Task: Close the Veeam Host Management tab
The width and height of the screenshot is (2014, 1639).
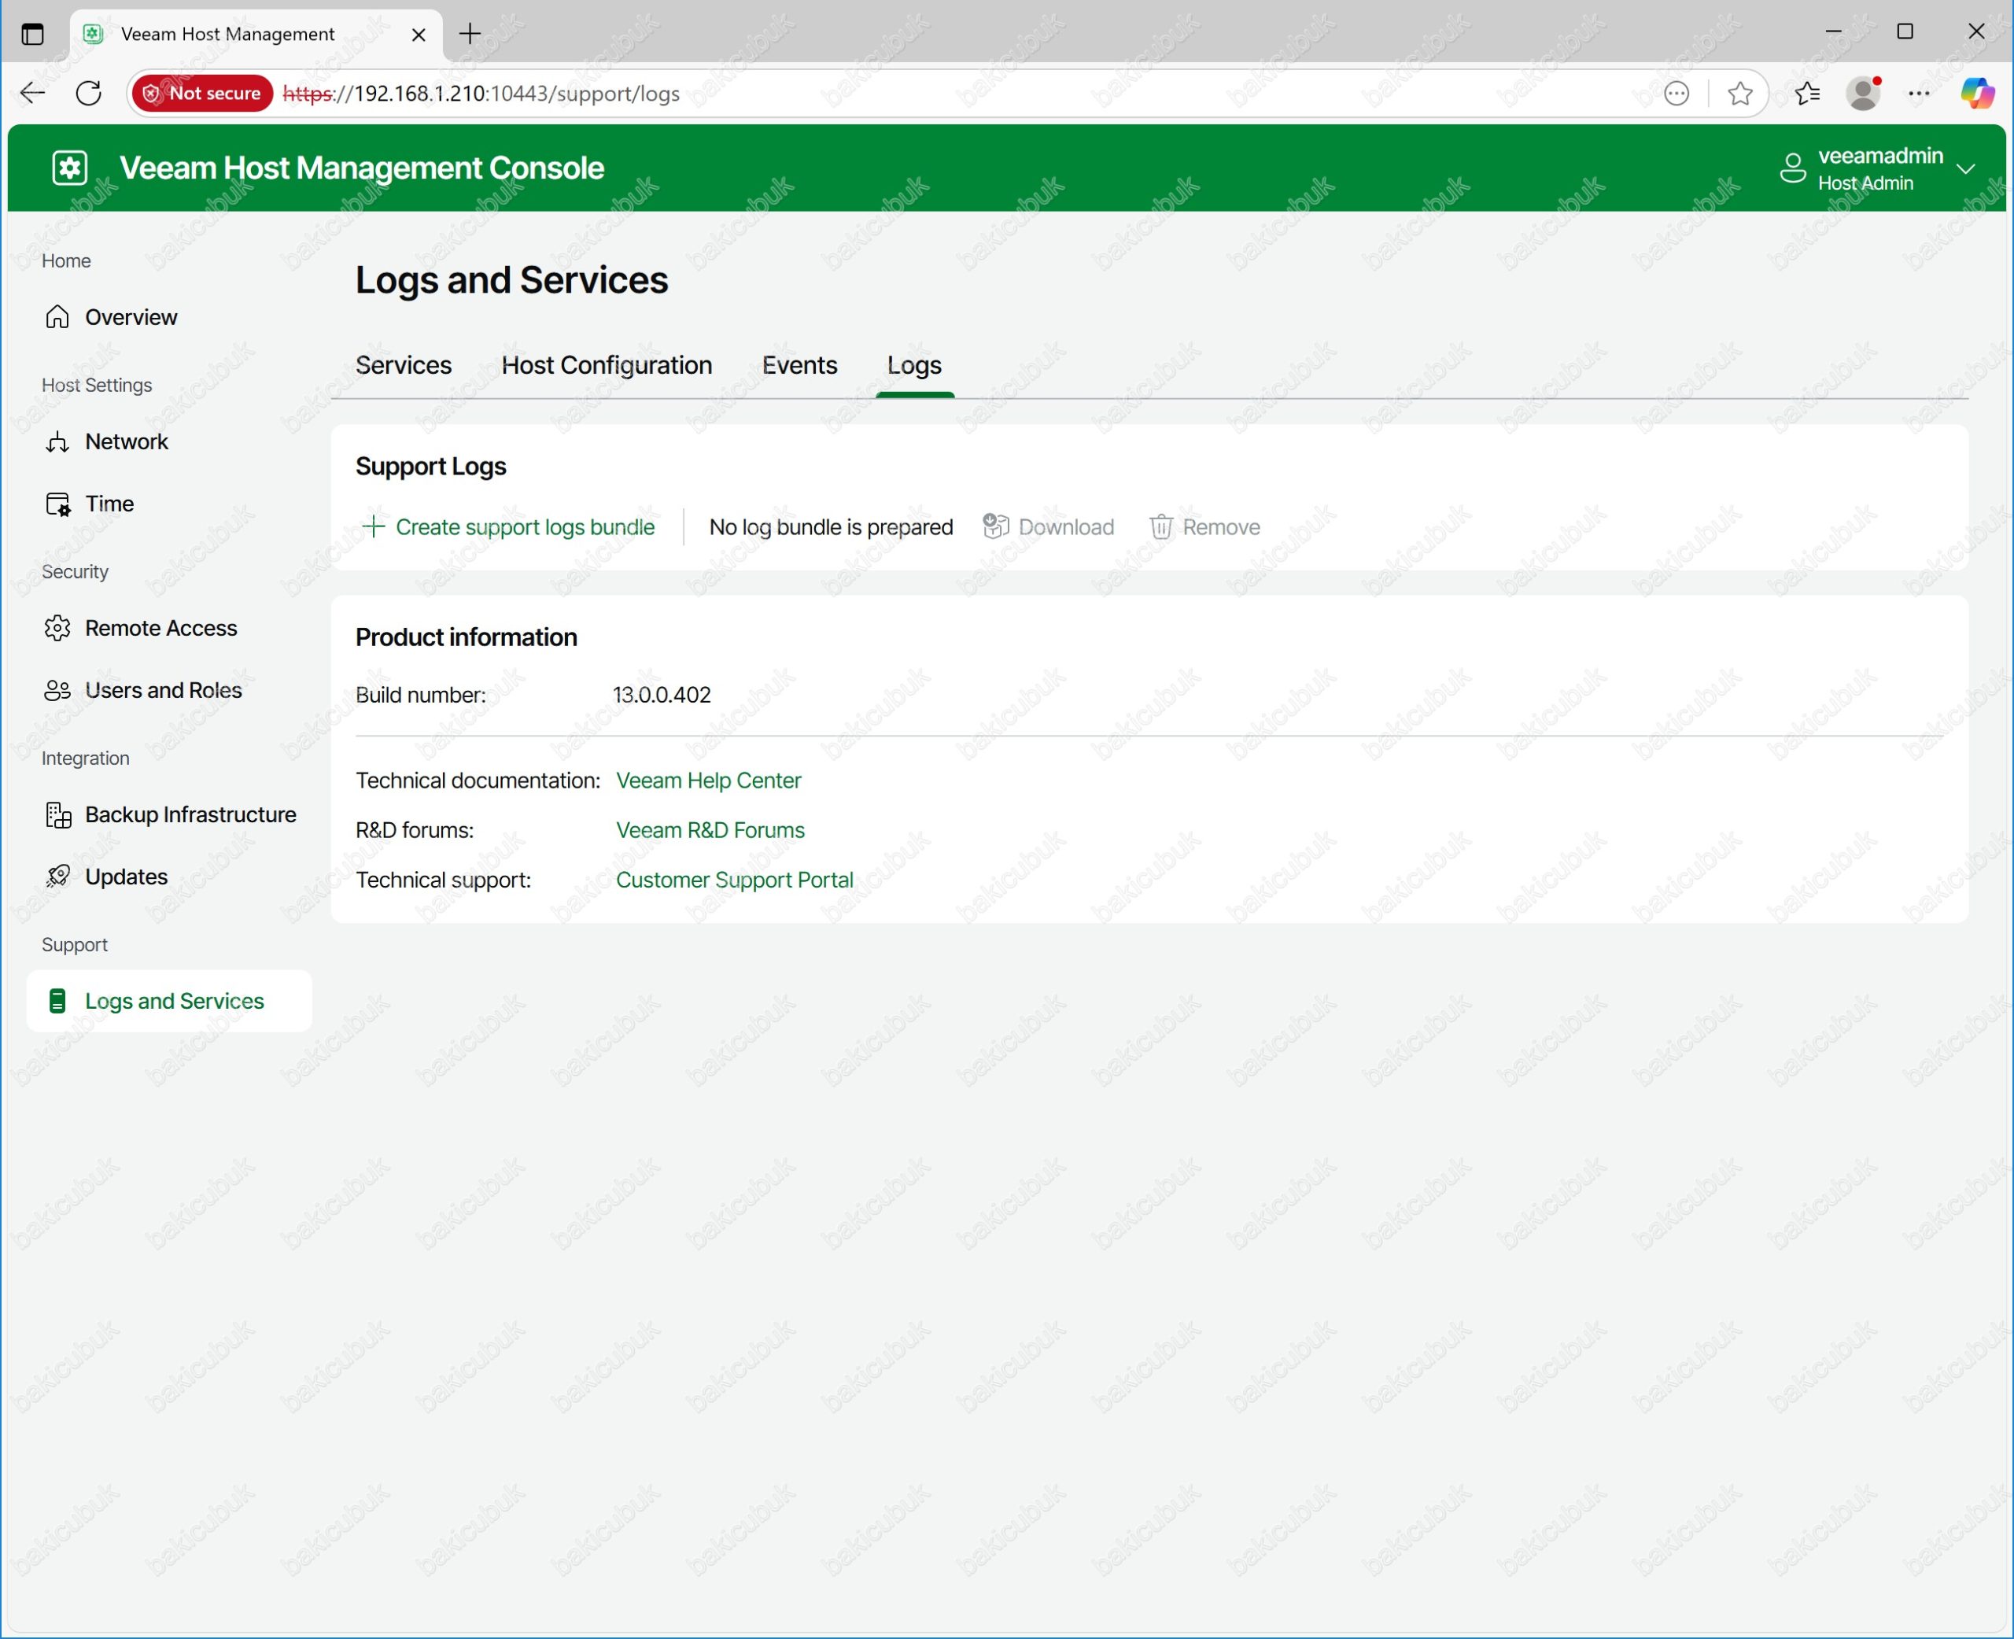Action: (419, 34)
